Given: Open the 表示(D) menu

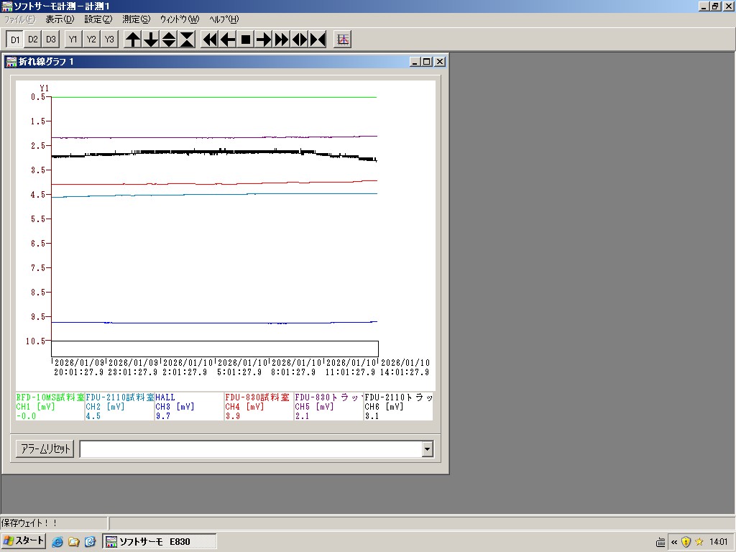Looking at the screenshot, I should click(x=60, y=19).
